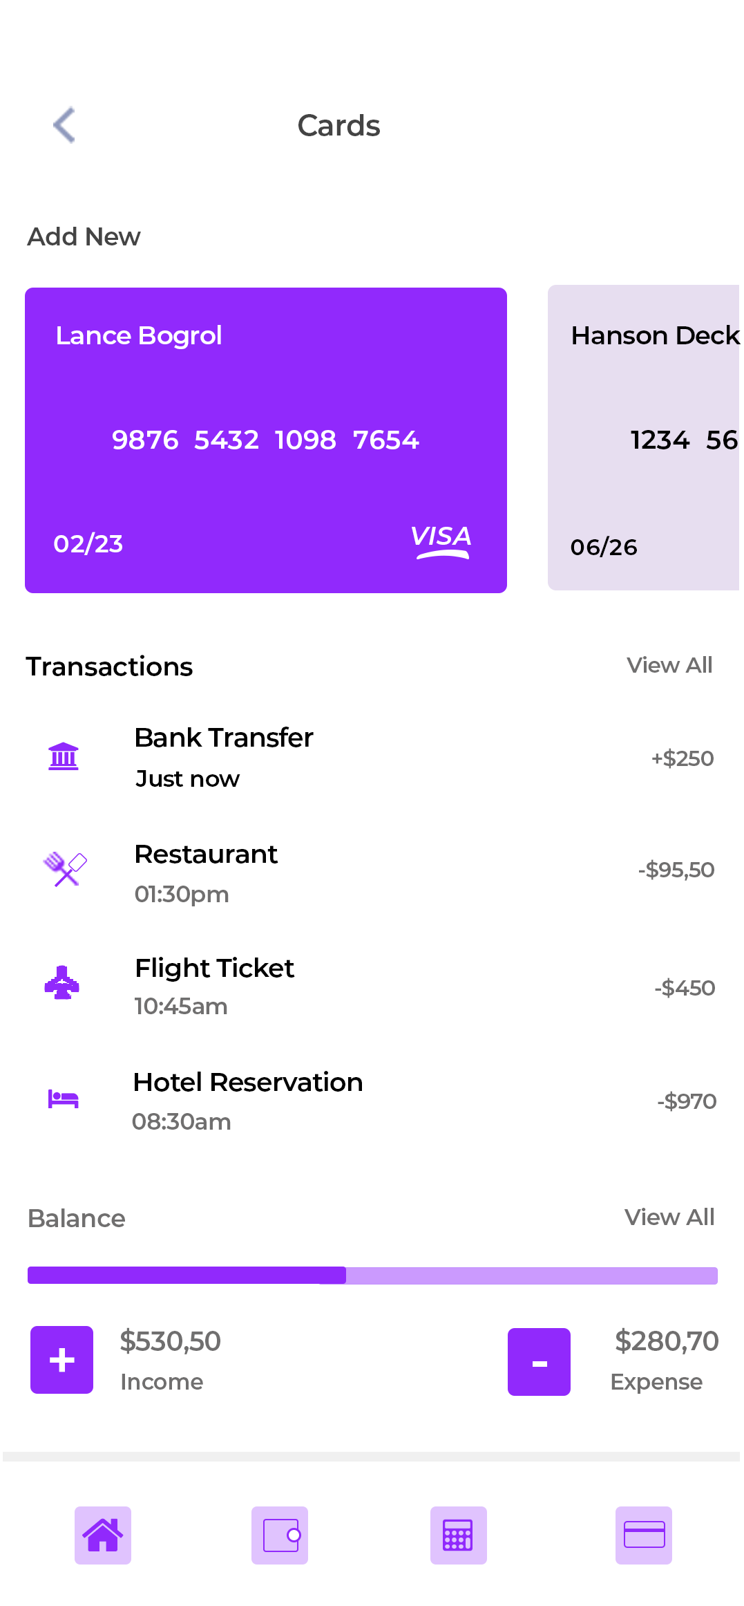Viewport: 744px width, 1606px height.
Task: Go back using the left chevron arrow
Action: coord(64,125)
